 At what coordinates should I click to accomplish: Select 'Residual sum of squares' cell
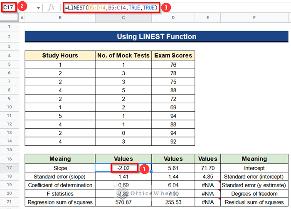254,202
